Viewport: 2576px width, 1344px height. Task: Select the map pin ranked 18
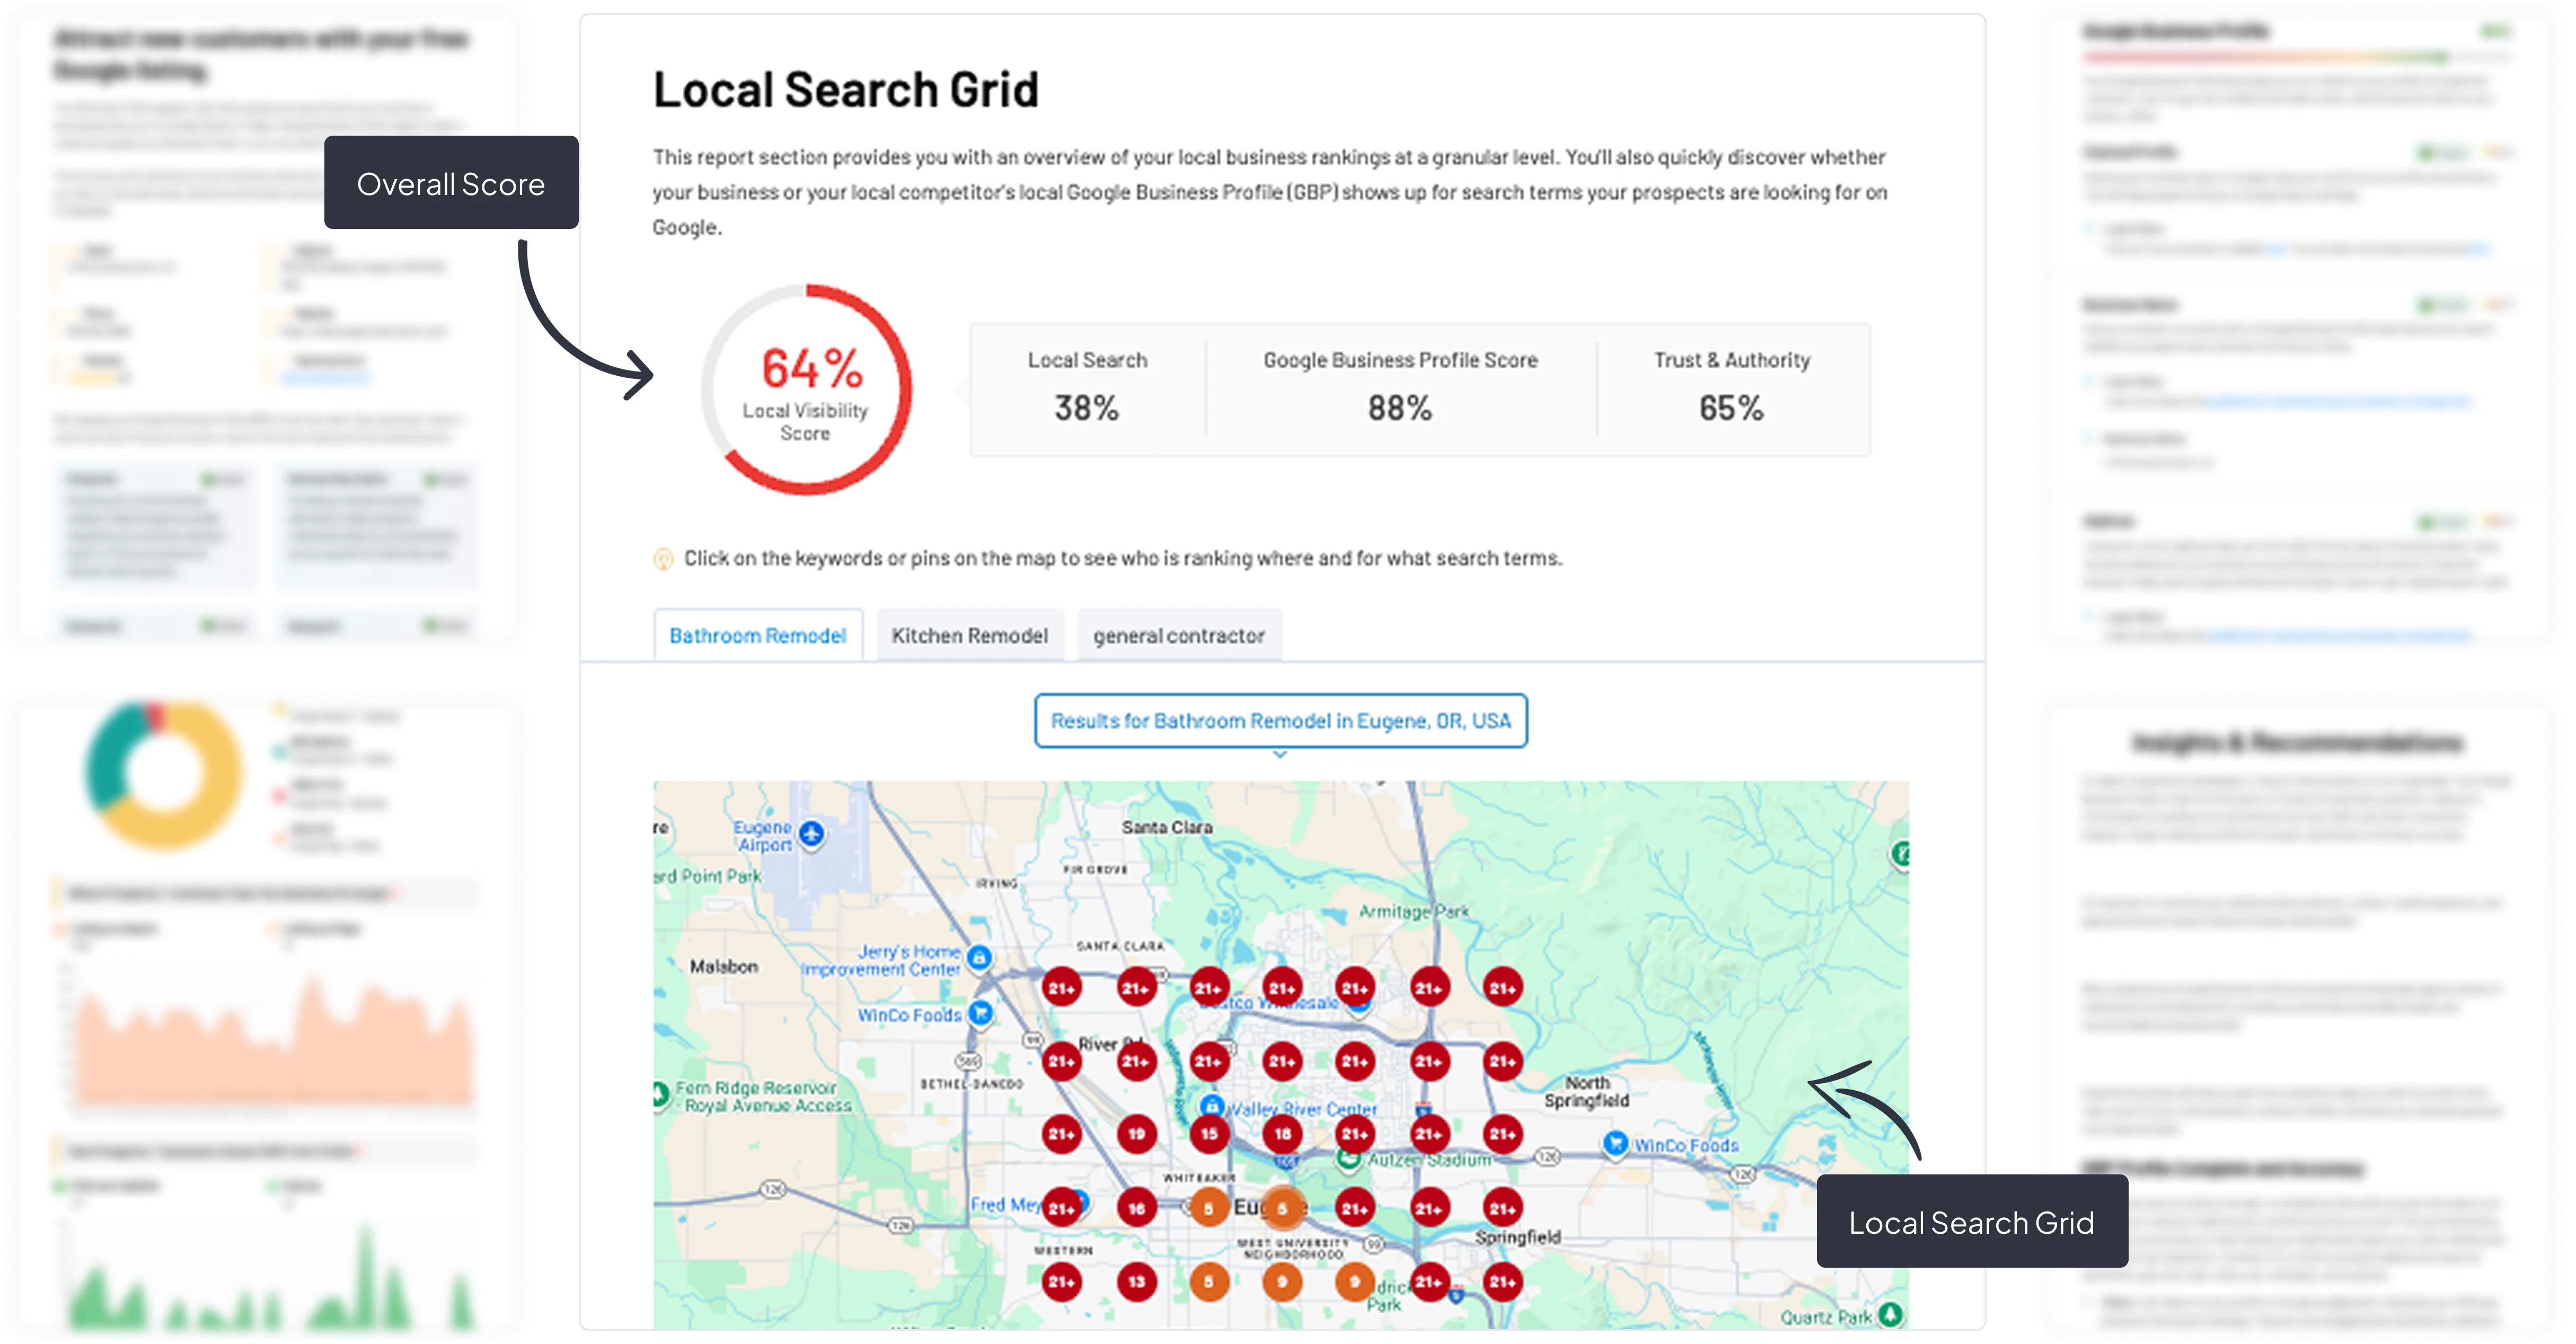point(1282,1134)
